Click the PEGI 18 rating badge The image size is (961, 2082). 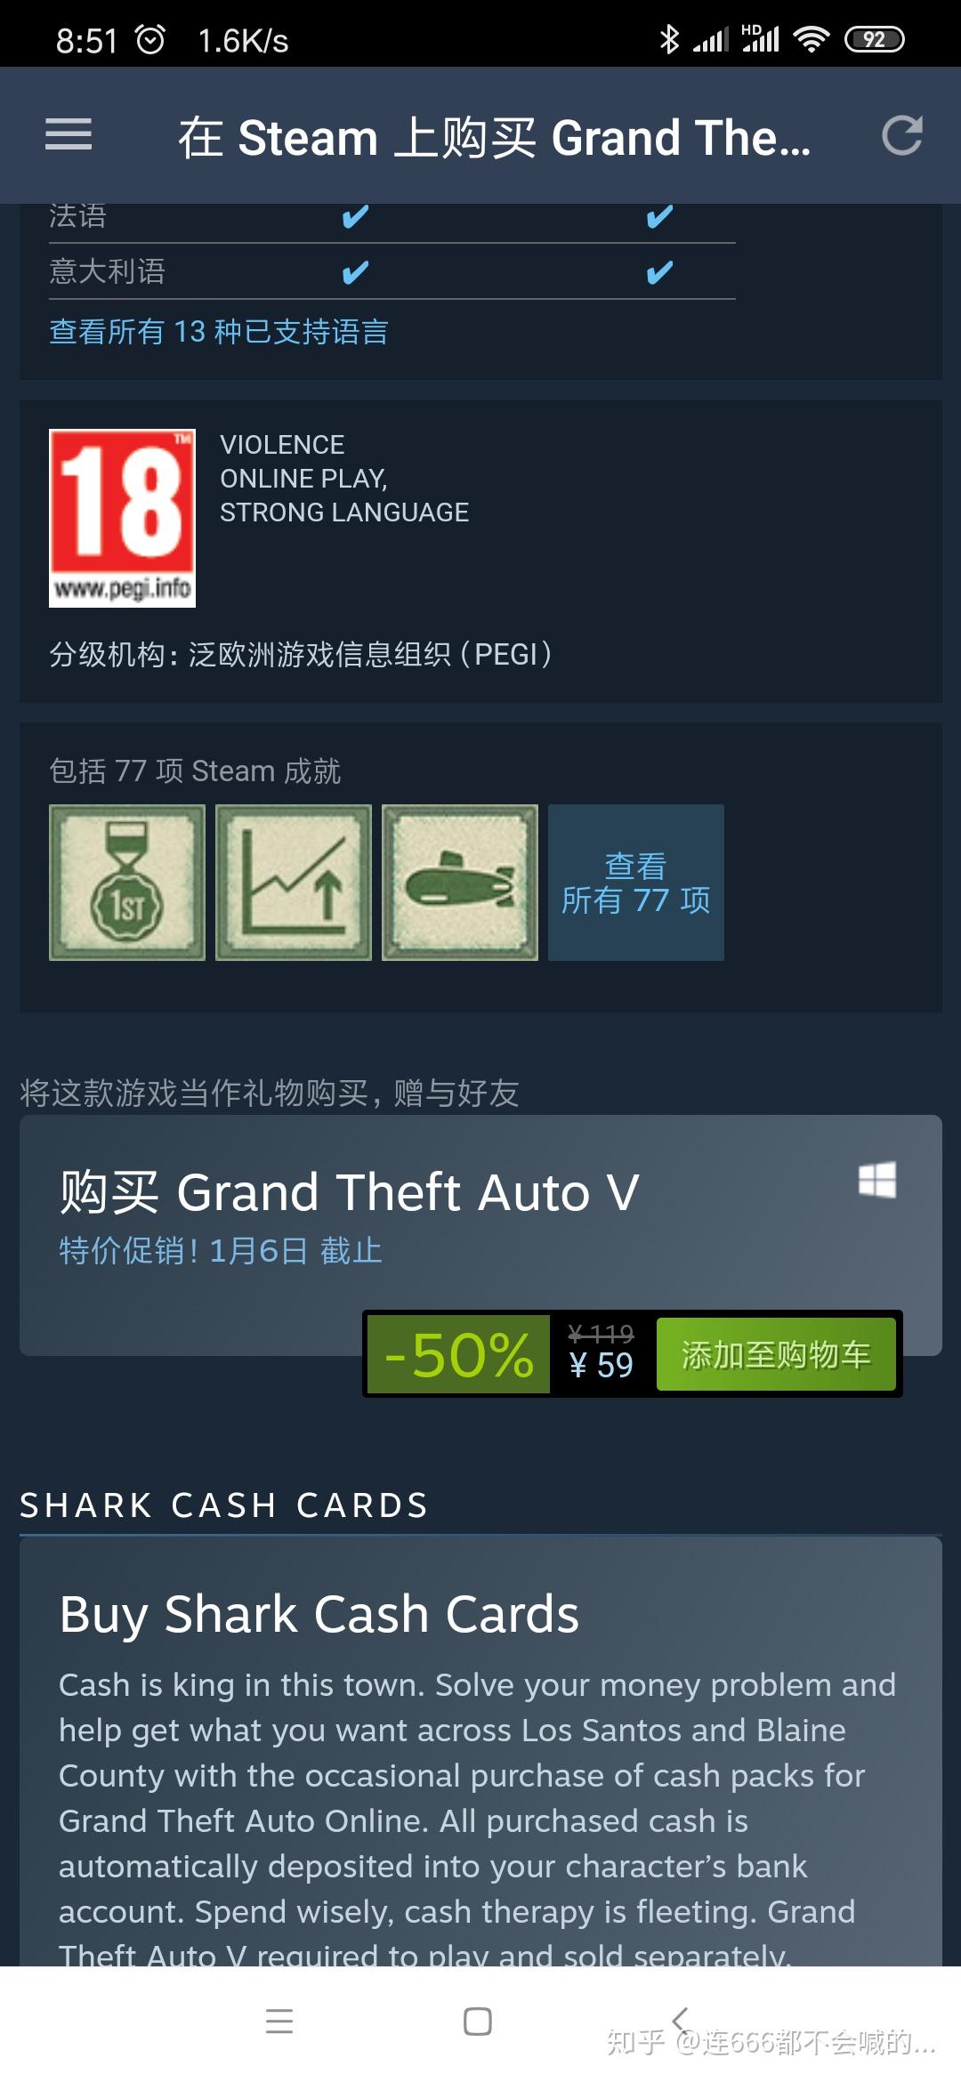pyautogui.click(x=122, y=518)
